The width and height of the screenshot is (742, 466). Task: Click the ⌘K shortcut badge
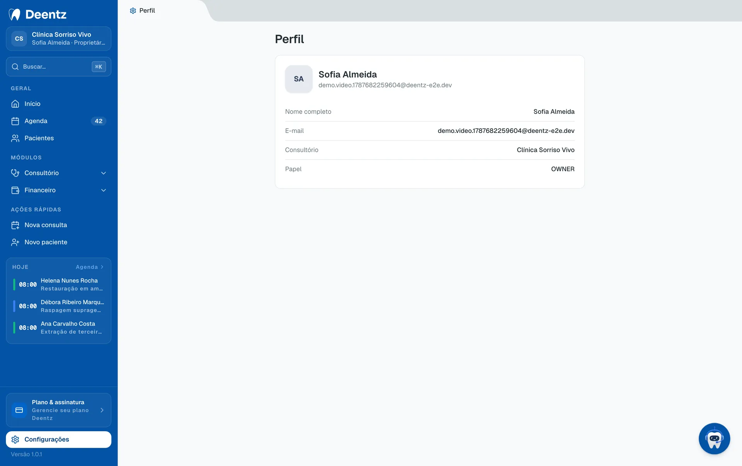pyautogui.click(x=99, y=66)
